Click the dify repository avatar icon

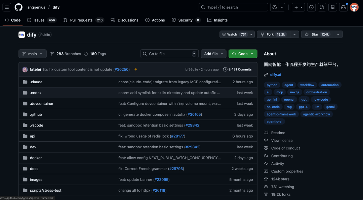[x=22, y=35]
